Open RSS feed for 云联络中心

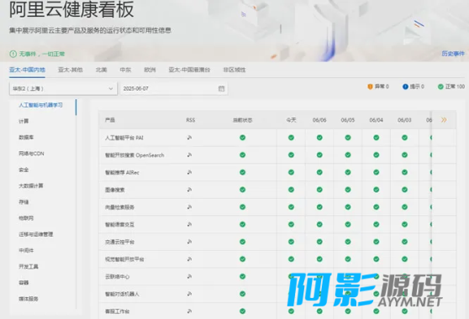(189, 276)
